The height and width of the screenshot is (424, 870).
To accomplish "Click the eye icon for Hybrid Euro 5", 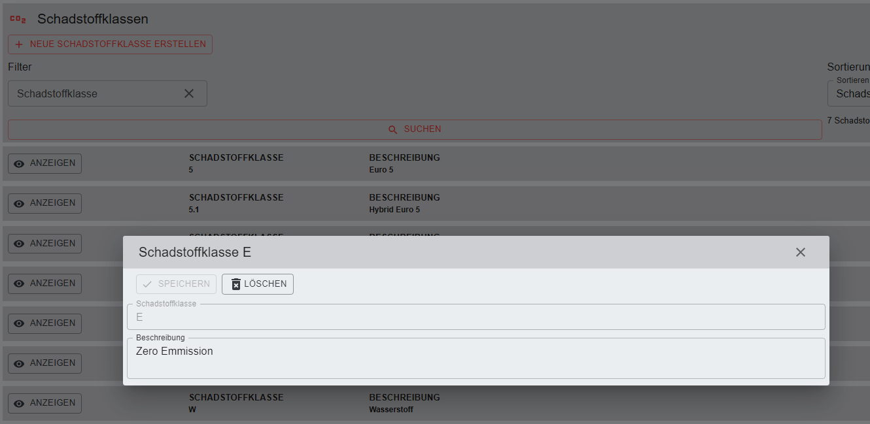I will 19,203.
